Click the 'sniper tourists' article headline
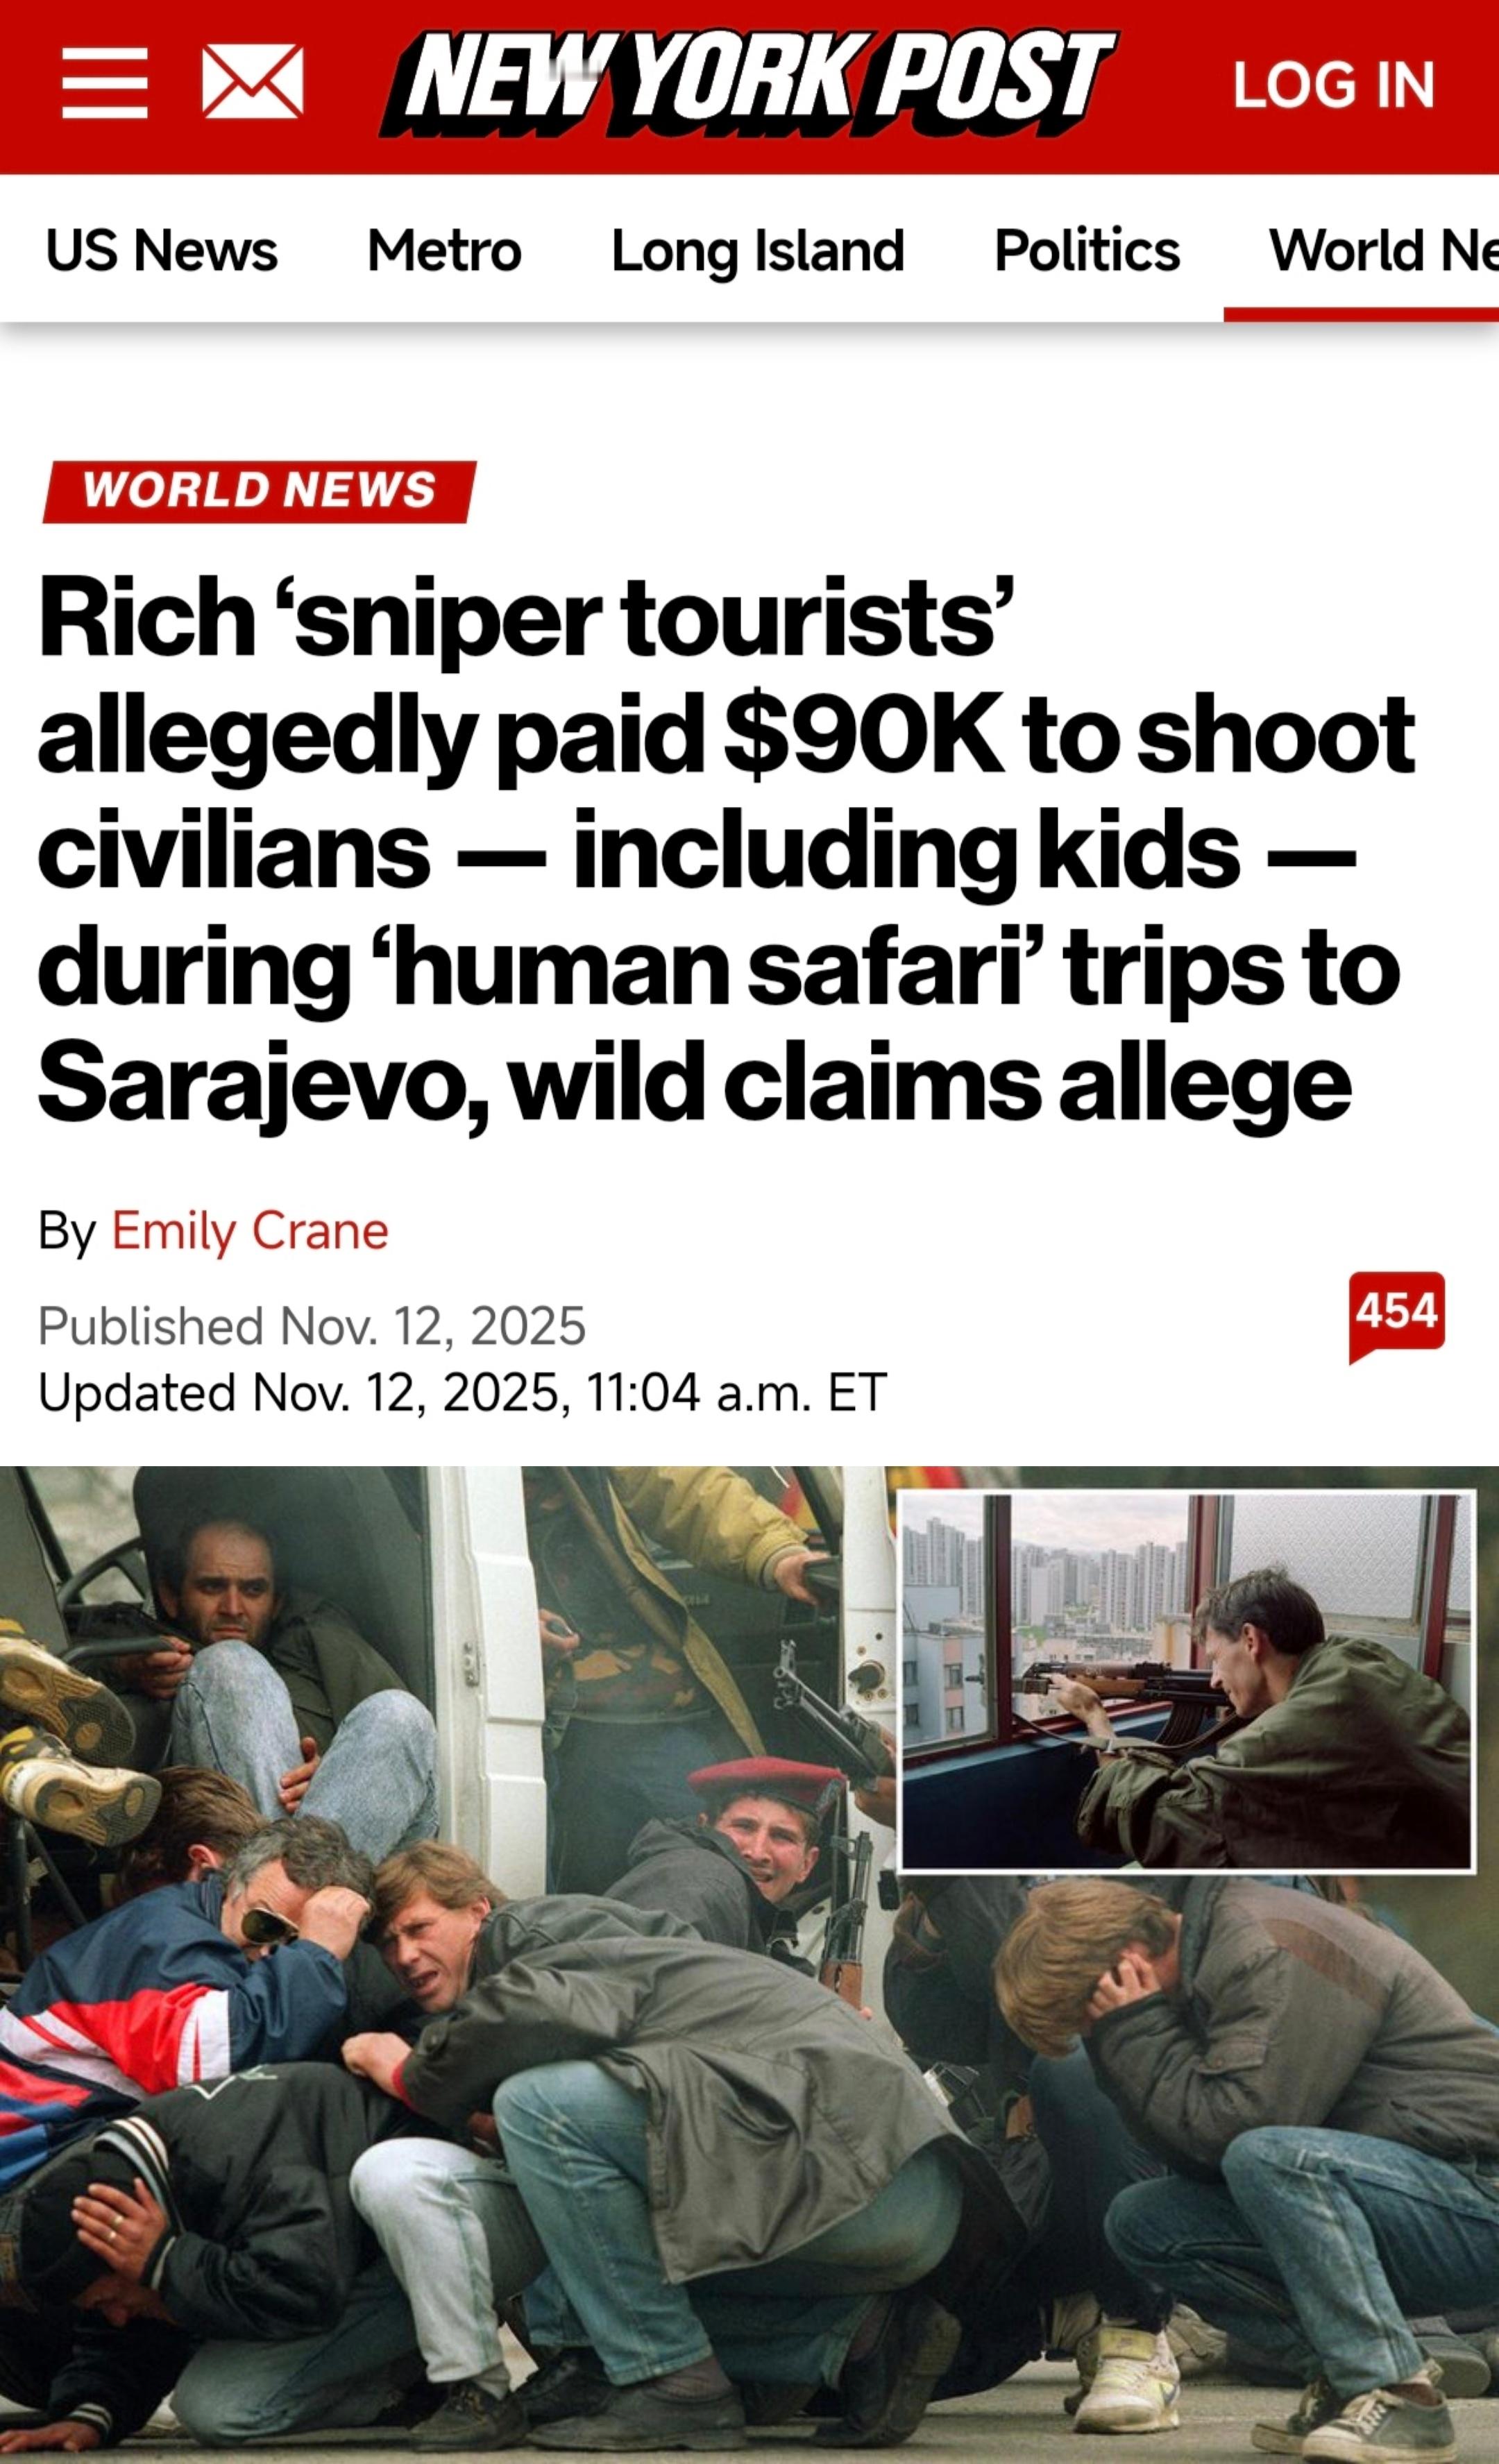This screenshot has height=2464, width=1499. pyautogui.click(x=727, y=850)
